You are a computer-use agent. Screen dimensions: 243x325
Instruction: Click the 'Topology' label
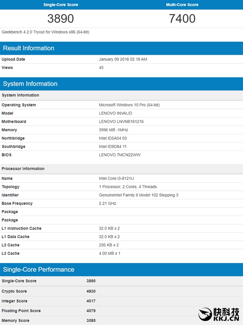[11, 187]
